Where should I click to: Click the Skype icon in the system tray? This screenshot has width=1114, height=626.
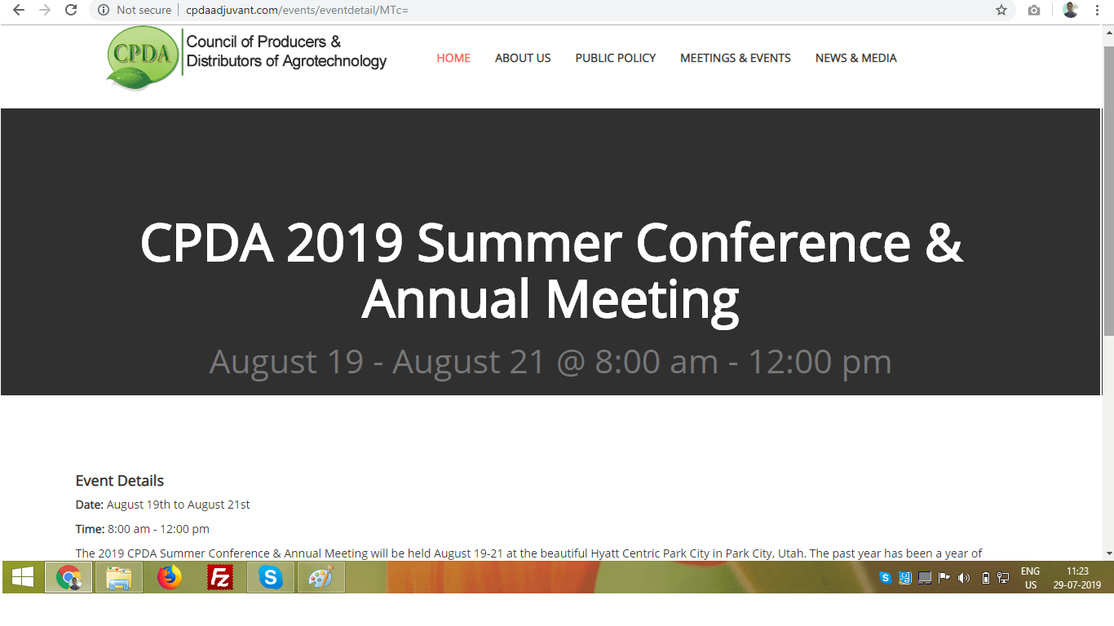(886, 578)
